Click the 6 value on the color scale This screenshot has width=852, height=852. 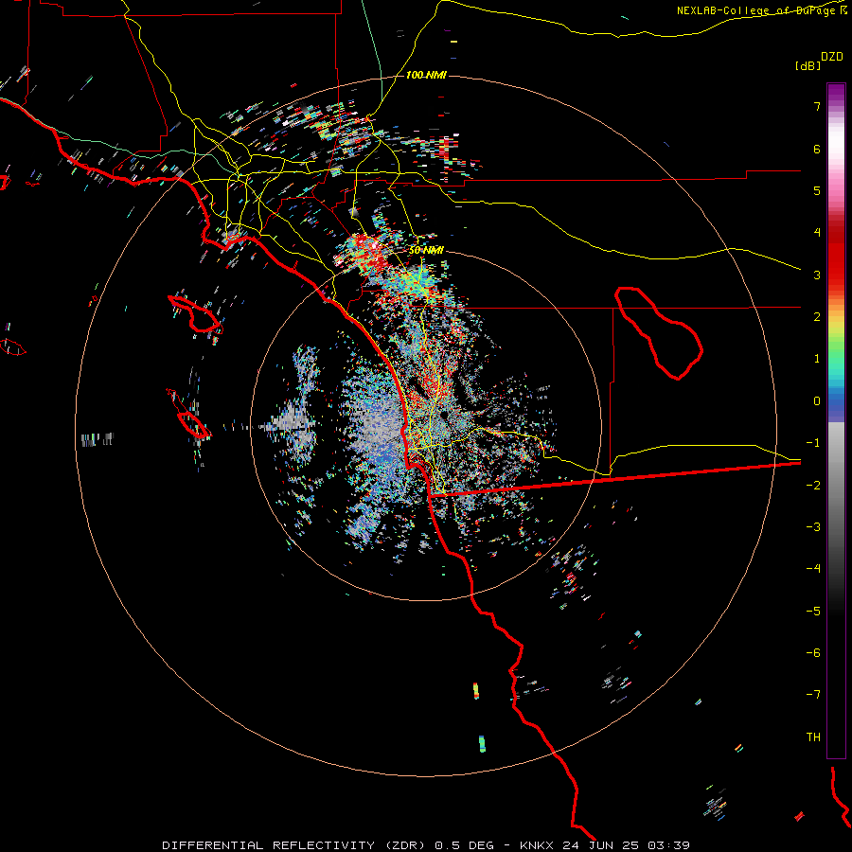[x=817, y=149]
